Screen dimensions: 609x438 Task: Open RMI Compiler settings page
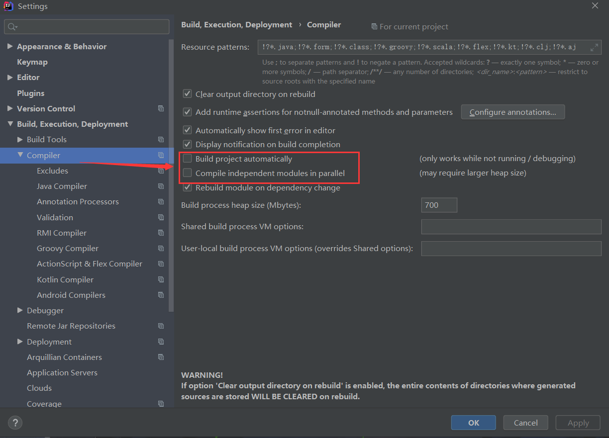click(62, 233)
